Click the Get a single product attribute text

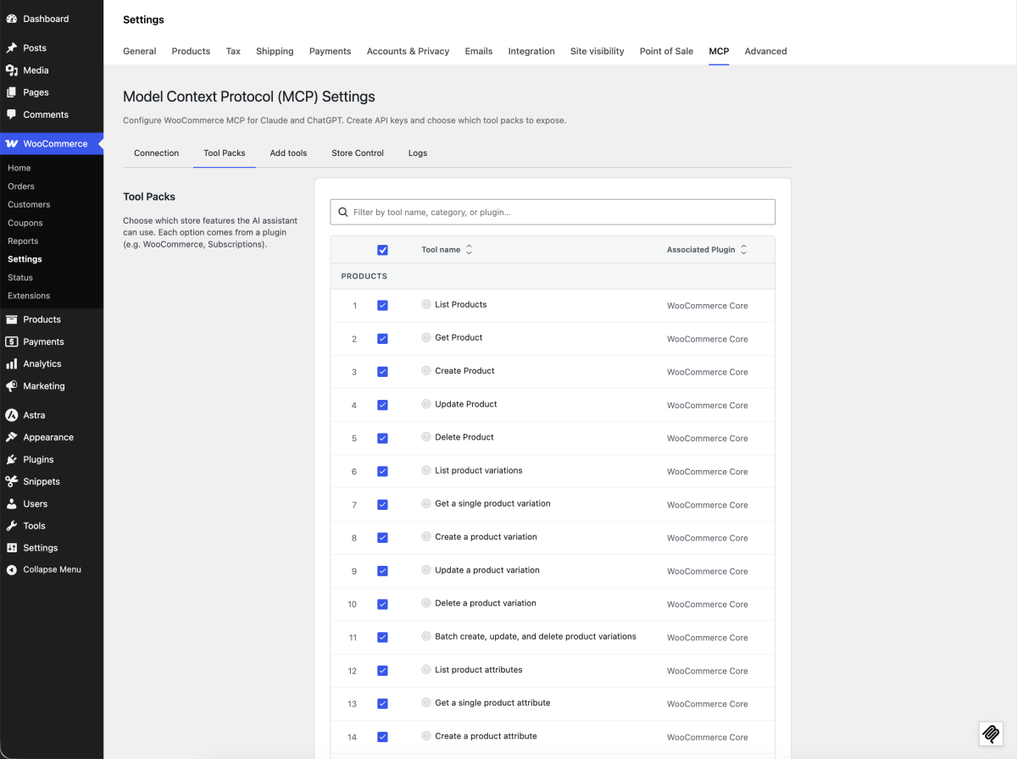[x=492, y=702]
